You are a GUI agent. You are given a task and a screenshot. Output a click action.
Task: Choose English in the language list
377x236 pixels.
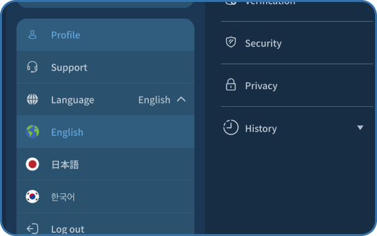tap(106, 132)
